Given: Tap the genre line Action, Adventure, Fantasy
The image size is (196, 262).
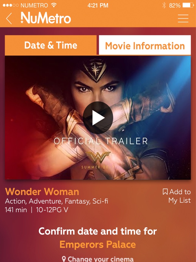Looking at the screenshot, I should click(x=57, y=201).
